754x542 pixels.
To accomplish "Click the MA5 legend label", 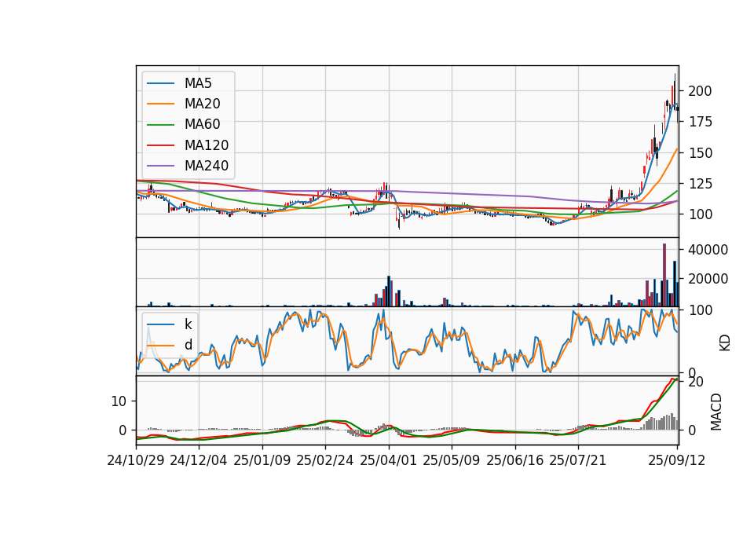I will tap(198, 83).
